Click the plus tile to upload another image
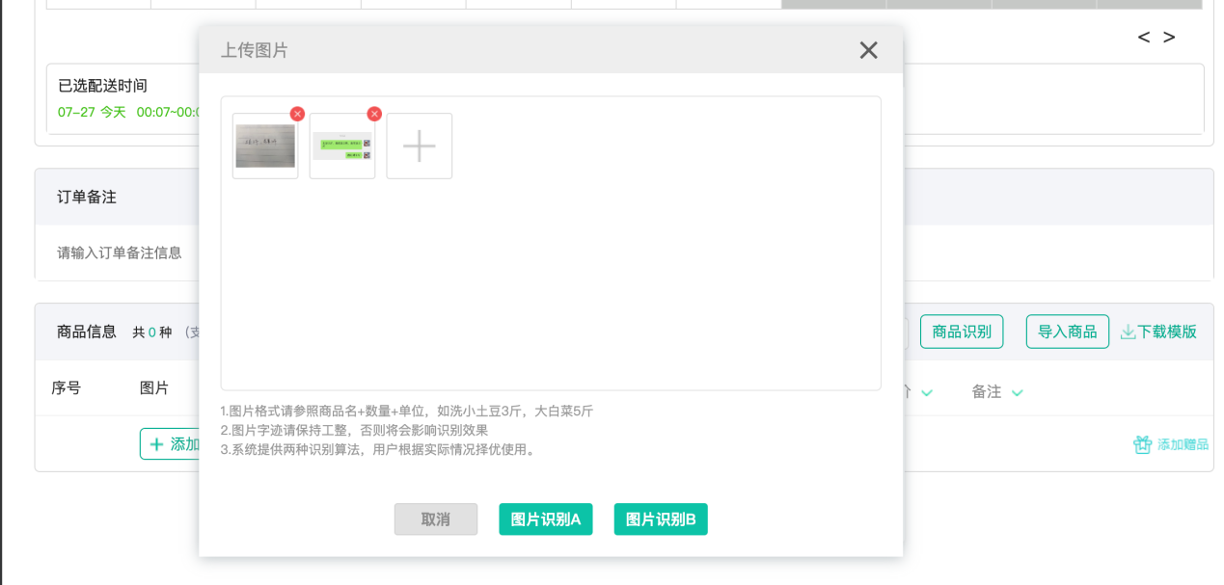The image size is (1224, 585). click(419, 146)
